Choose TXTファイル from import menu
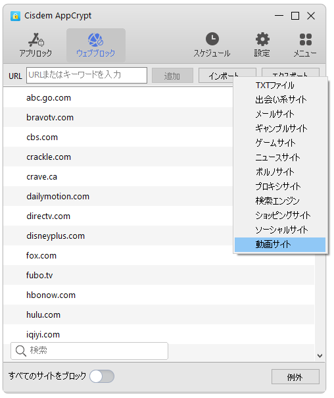This screenshot has height=398, width=334. click(x=280, y=86)
